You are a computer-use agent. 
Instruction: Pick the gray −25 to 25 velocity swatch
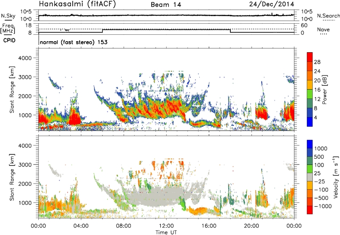tap(310, 177)
